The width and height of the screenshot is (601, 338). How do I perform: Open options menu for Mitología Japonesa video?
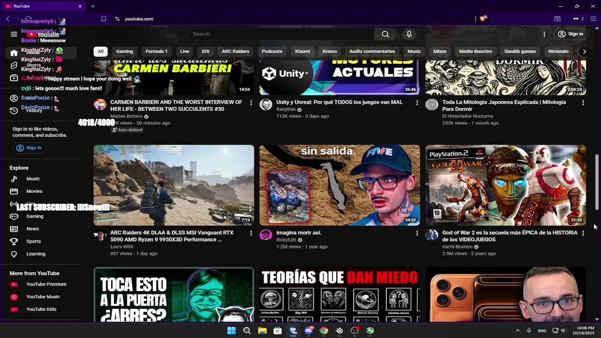pos(583,102)
